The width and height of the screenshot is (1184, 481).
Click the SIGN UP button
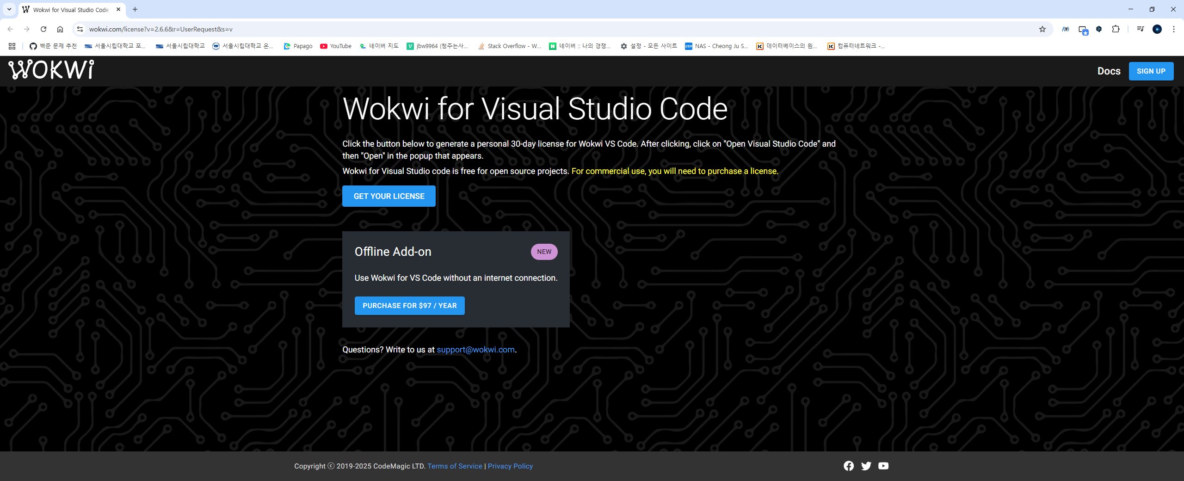(1151, 71)
